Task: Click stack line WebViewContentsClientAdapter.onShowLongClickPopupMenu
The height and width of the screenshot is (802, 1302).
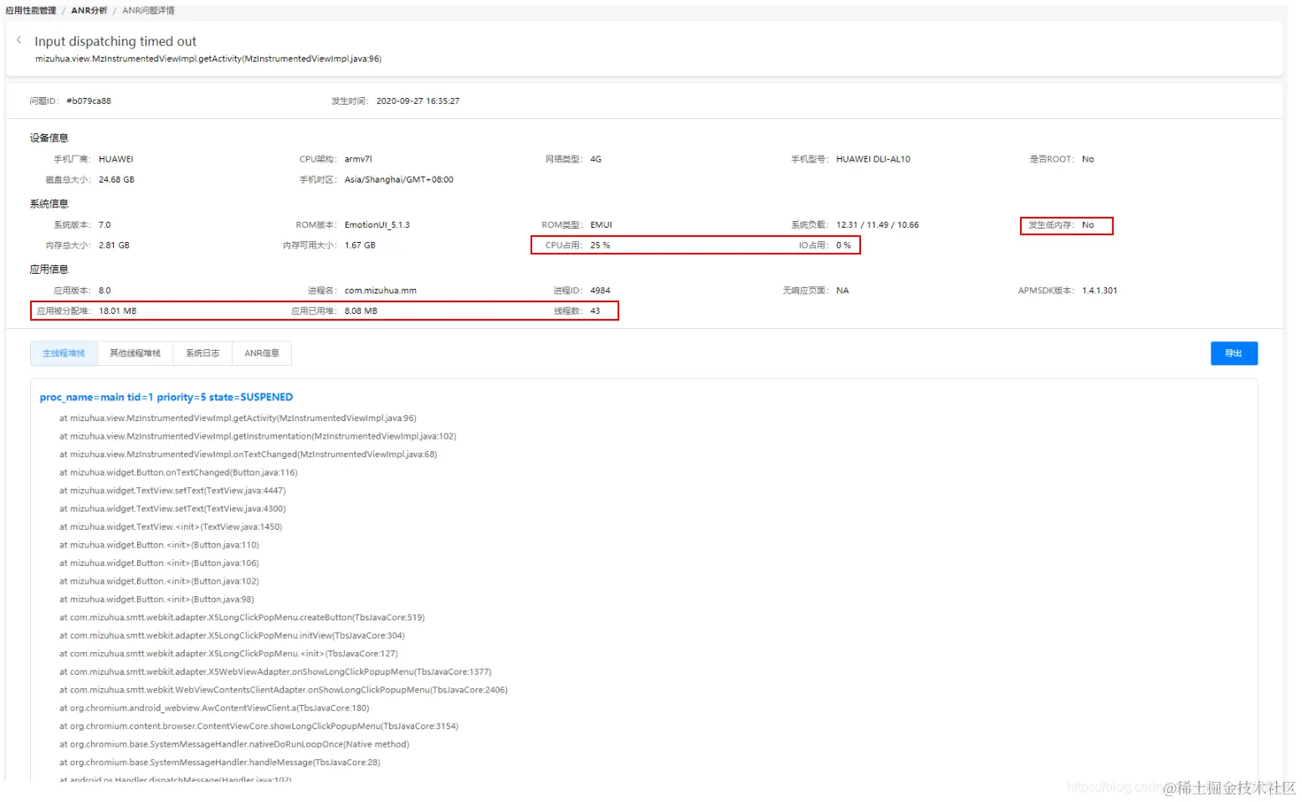Action: coord(284,691)
